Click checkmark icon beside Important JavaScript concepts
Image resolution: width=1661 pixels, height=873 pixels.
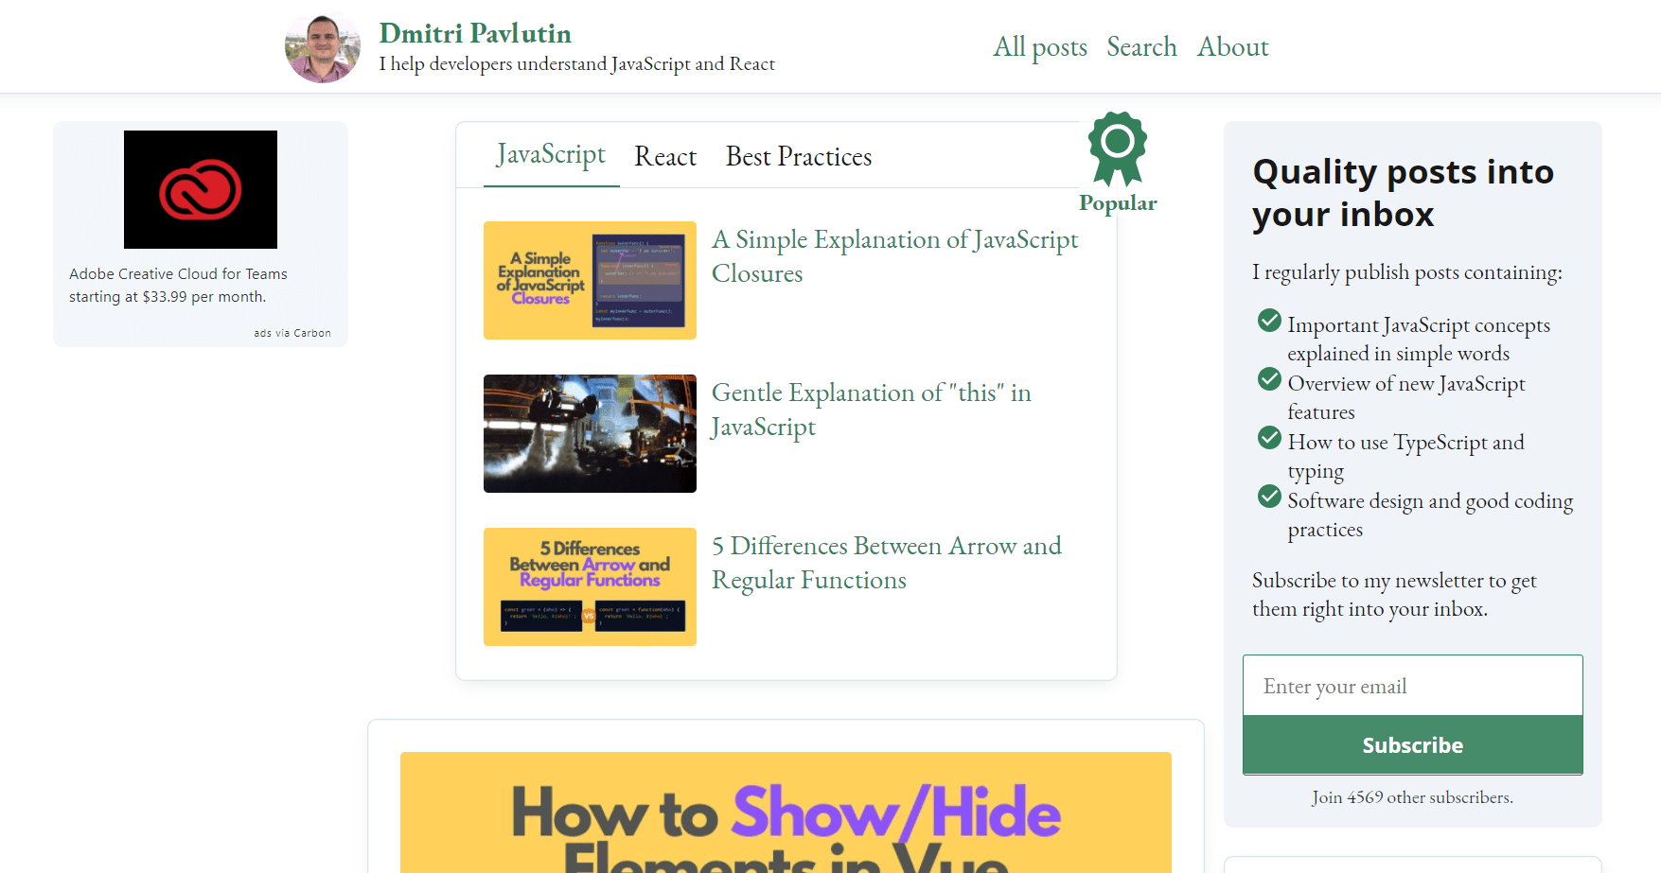(1269, 321)
